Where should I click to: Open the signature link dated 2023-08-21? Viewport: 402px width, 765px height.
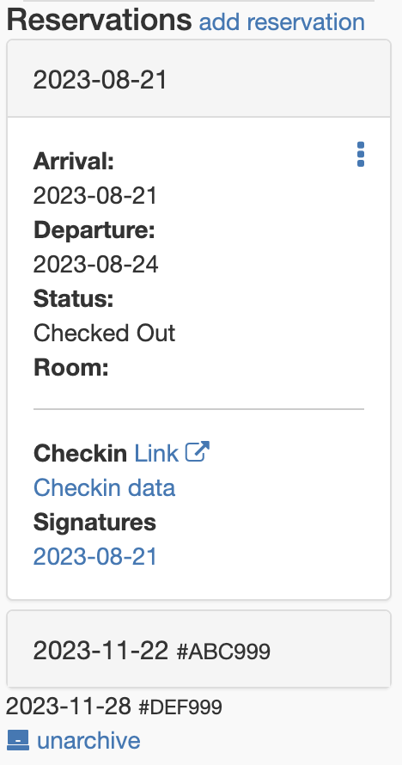click(95, 556)
